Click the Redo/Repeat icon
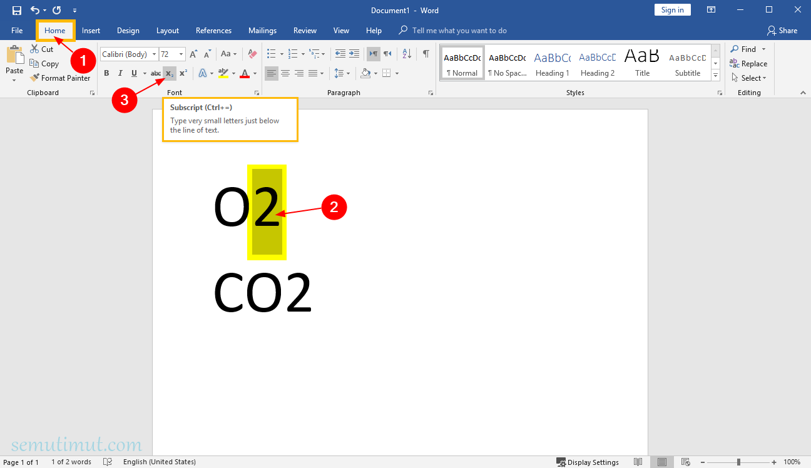The image size is (811, 468). pyautogui.click(x=57, y=10)
